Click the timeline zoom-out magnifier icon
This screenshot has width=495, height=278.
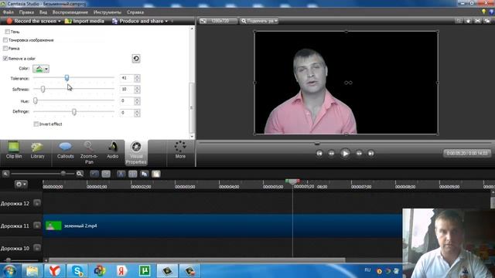[x=5, y=174]
